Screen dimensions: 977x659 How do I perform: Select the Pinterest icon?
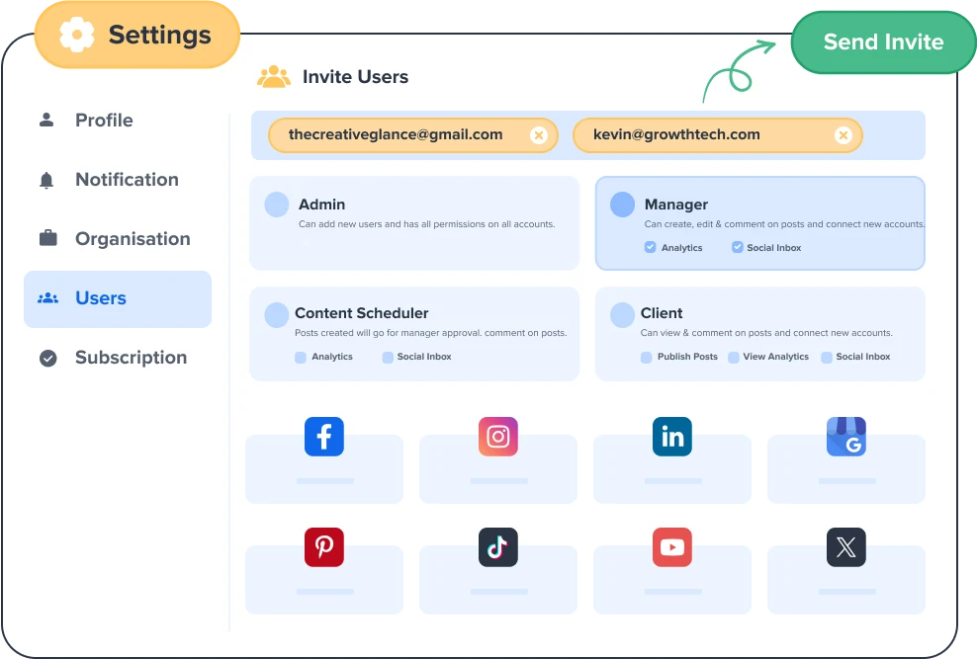pos(323,546)
